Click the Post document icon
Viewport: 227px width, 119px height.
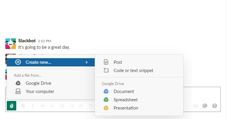[x=106, y=62]
